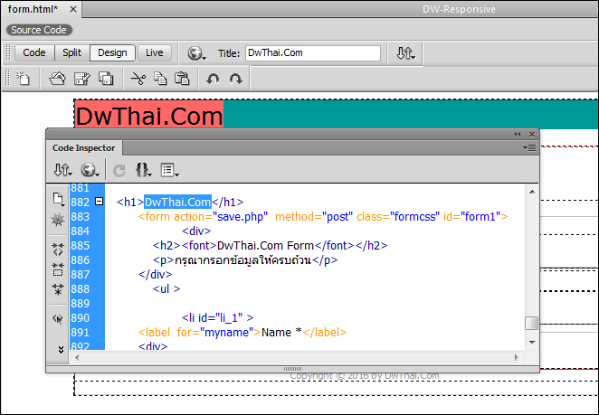Click the red DwThai.Com heading in design view

pyautogui.click(x=149, y=116)
